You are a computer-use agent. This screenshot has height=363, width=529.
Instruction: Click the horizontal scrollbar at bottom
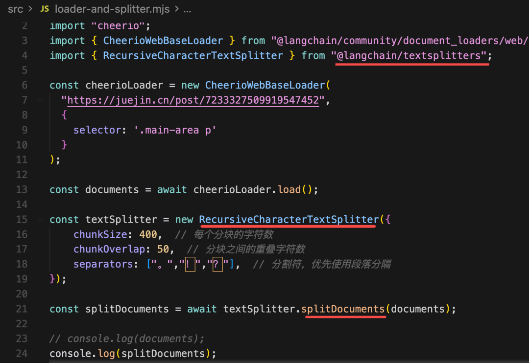point(289,361)
